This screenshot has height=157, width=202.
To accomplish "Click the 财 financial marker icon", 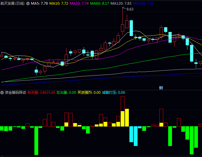I will pyautogui.click(x=161, y=88).
